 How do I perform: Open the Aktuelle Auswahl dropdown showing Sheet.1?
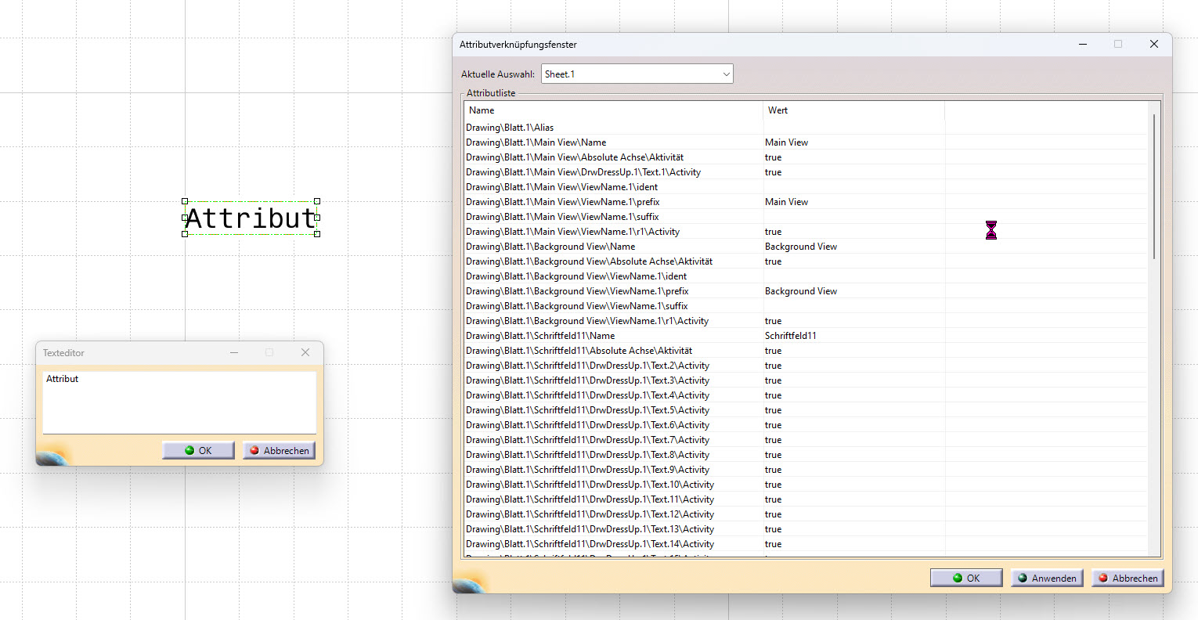637,74
